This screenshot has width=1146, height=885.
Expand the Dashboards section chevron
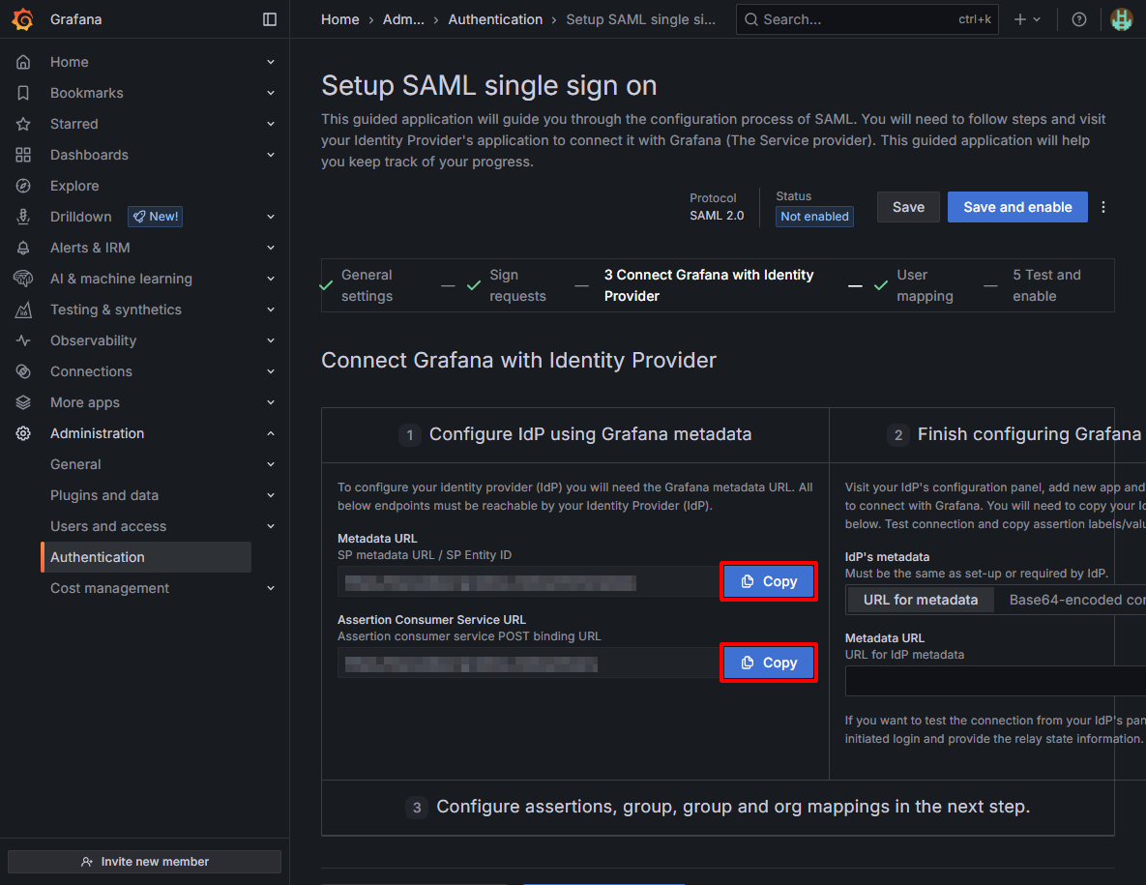coord(271,155)
